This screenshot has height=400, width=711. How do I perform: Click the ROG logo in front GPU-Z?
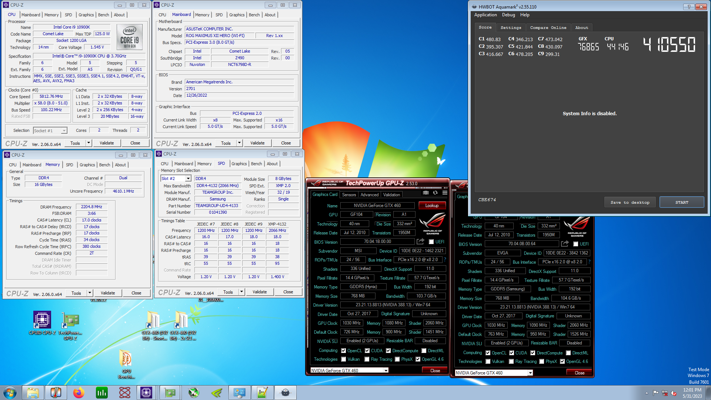(433, 224)
